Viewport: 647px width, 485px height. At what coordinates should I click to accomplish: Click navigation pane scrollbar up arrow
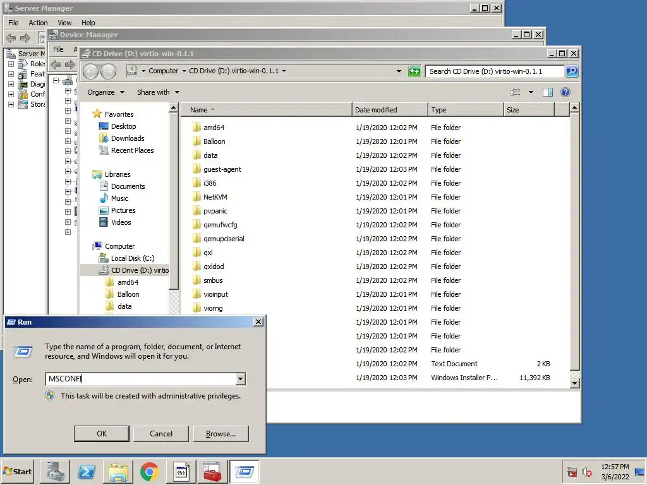click(x=173, y=108)
